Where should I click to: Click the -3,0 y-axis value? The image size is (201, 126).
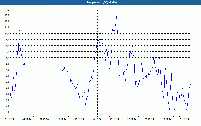pyautogui.click(x=7, y=112)
